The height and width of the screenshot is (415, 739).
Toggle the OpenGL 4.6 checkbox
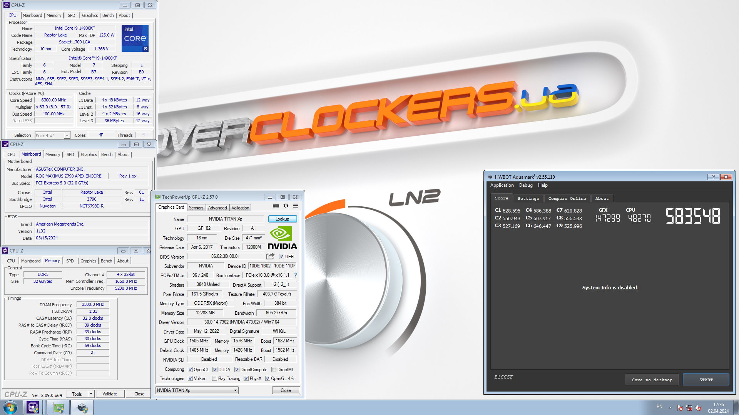(268, 378)
